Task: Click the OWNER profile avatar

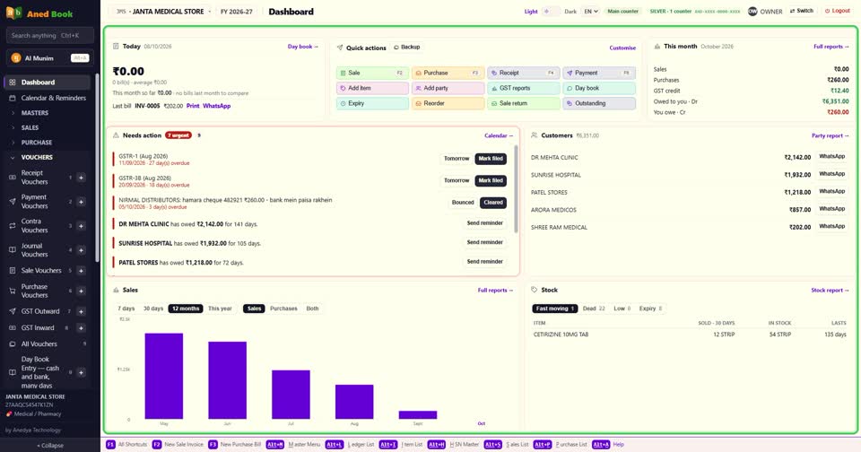Action: [x=752, y=11]
